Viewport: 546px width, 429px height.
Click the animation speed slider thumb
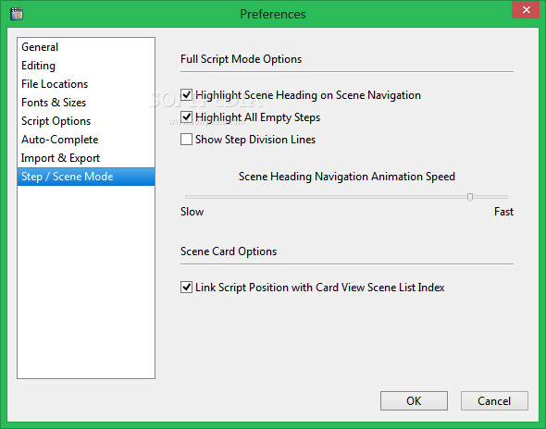[x=470, y=197]
